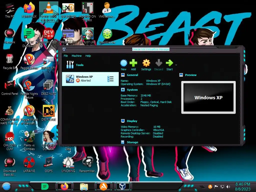Select the Firefox icon labeled FURRY FUX

(x=29, y=10)
